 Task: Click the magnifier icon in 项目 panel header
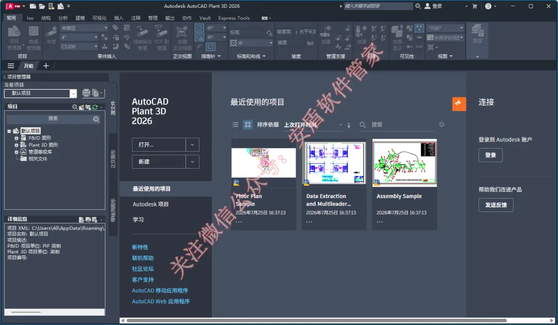(x=75, y=107)
